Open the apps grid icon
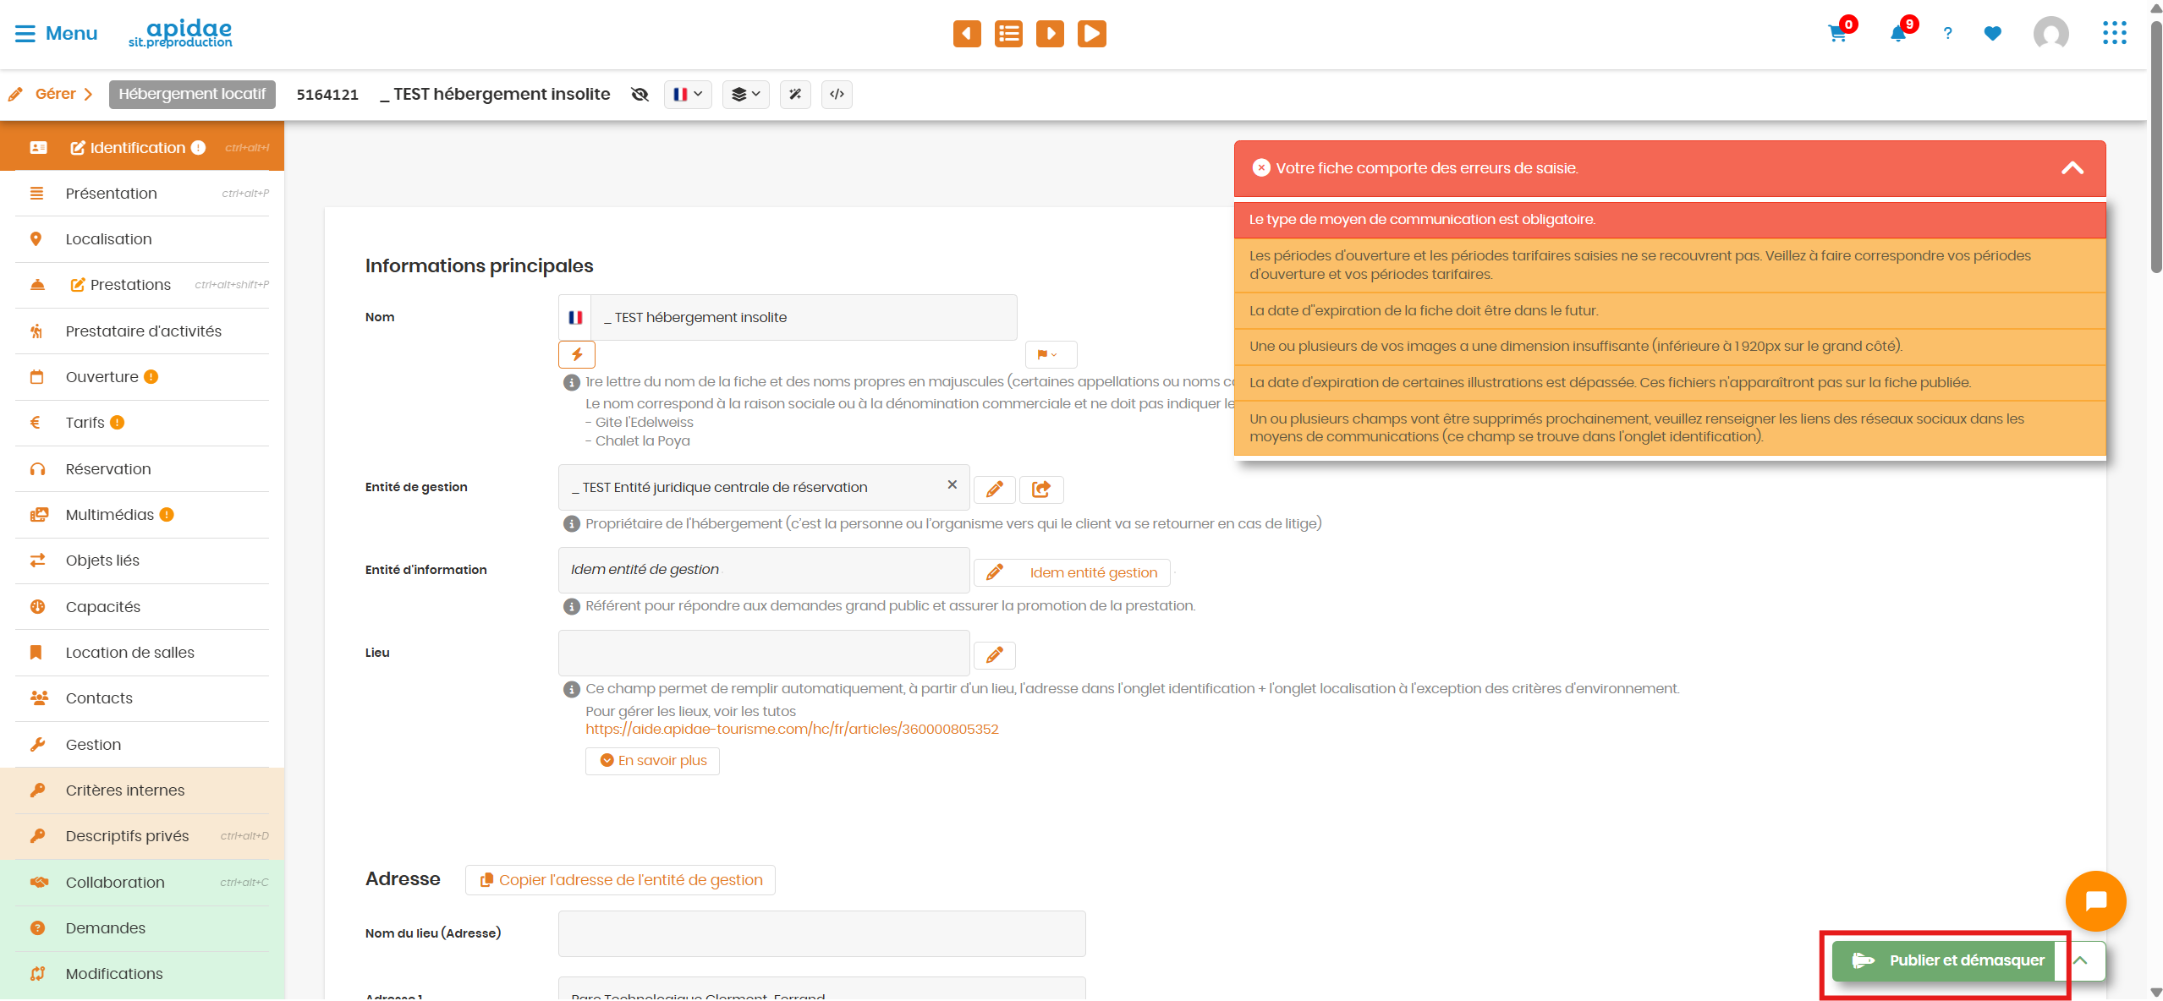The image size is (2163, 1001). (2114, 34)
